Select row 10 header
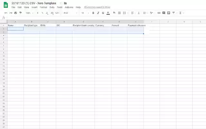Viewport: 206px width, 129px height. 4,56
